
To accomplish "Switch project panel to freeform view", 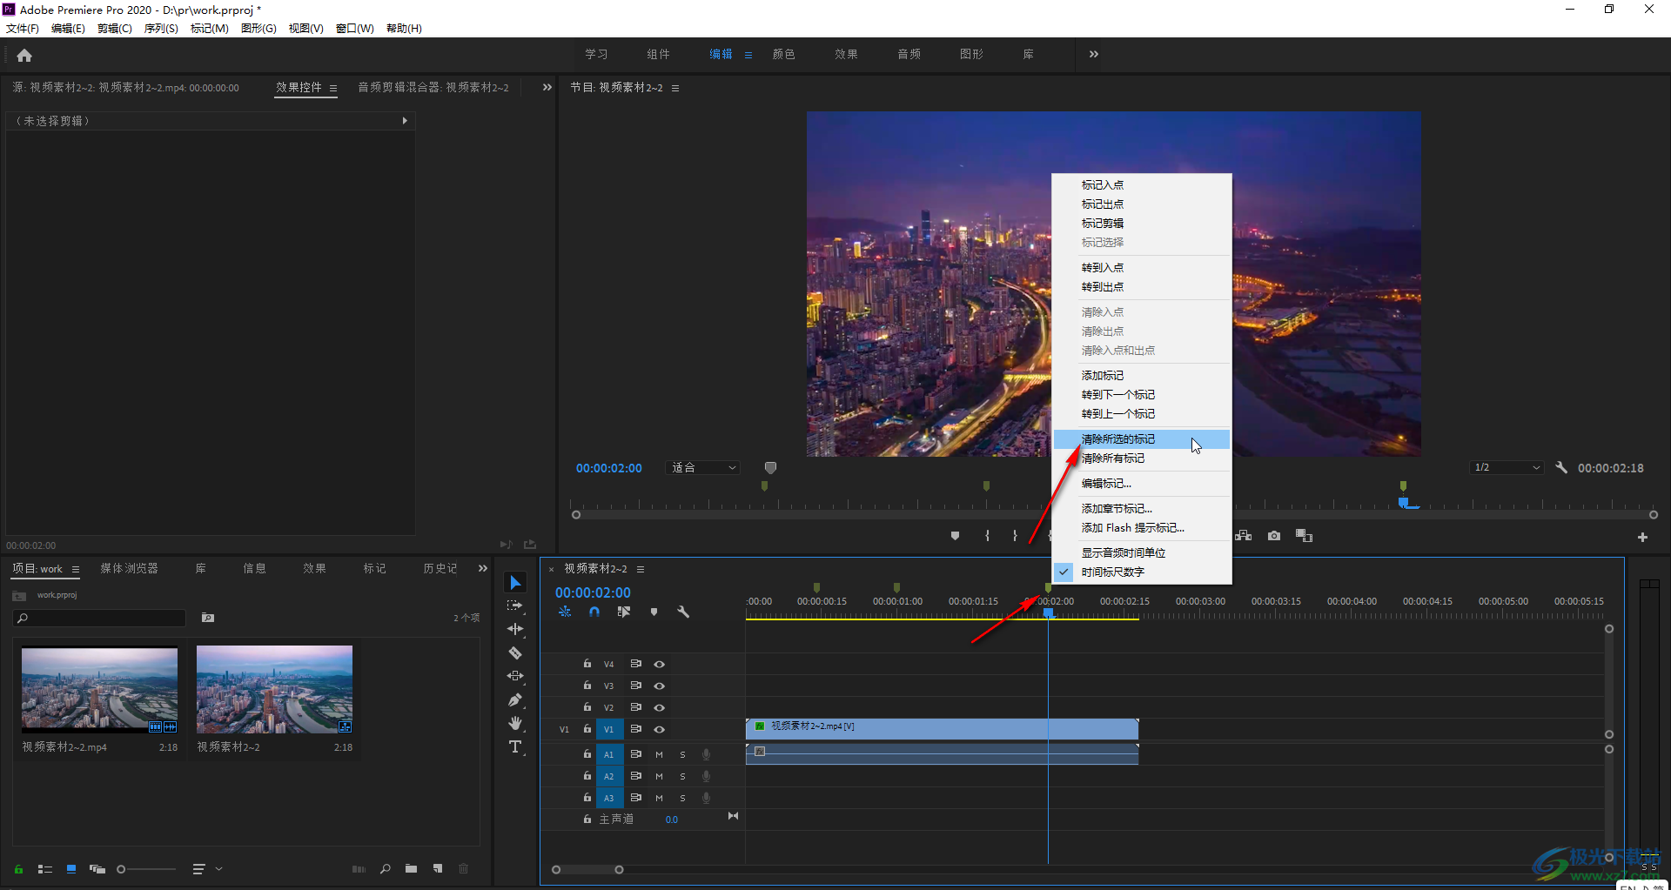I will pyautogui.click(x=97, y=868).
